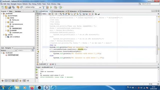
Task: Switch to Caracteres.java editor tab
Action: point(86,11)
